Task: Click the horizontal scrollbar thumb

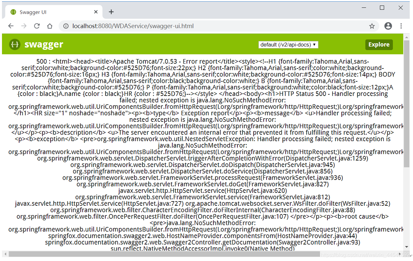Action: point(164,254)
